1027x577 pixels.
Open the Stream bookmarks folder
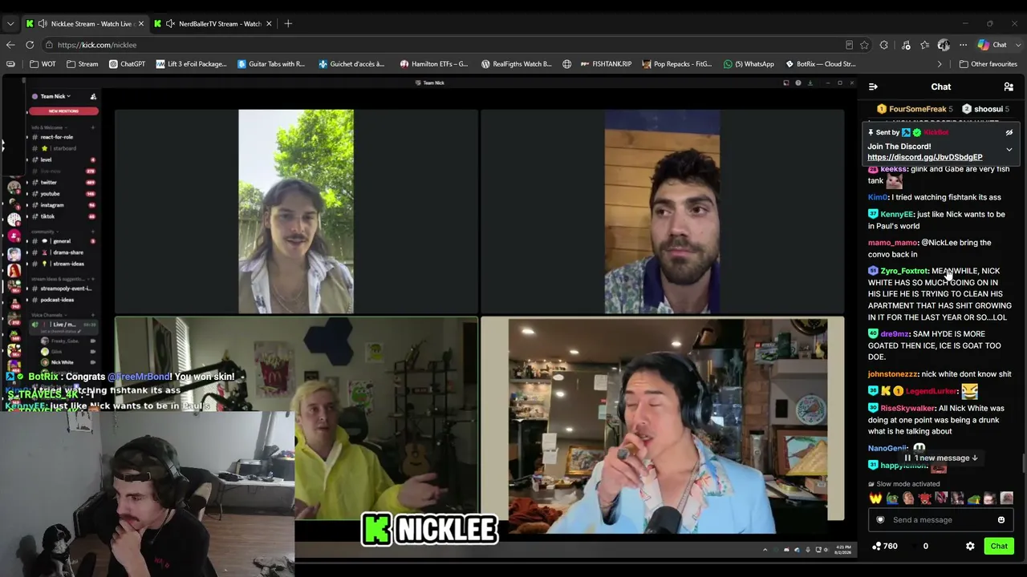(83, 64)
